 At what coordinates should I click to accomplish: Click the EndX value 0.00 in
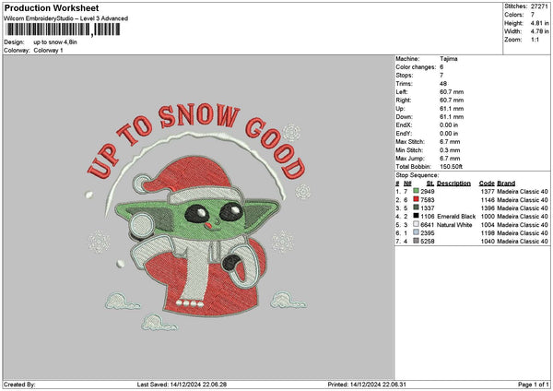coord(449,124)
